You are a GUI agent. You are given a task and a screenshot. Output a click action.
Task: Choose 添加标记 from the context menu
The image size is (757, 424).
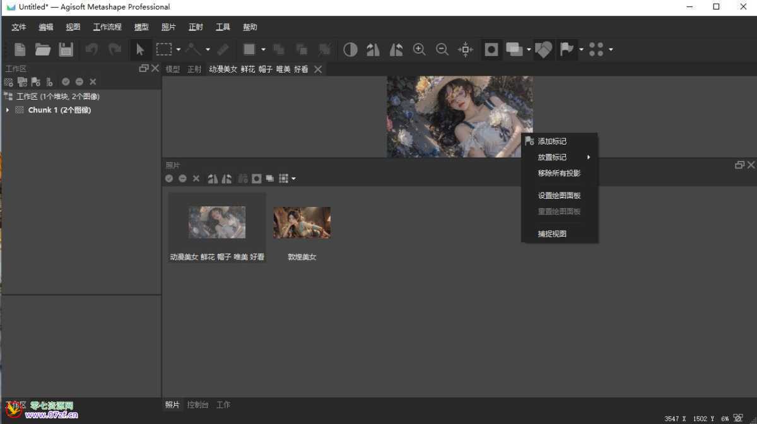click(551, 141)
